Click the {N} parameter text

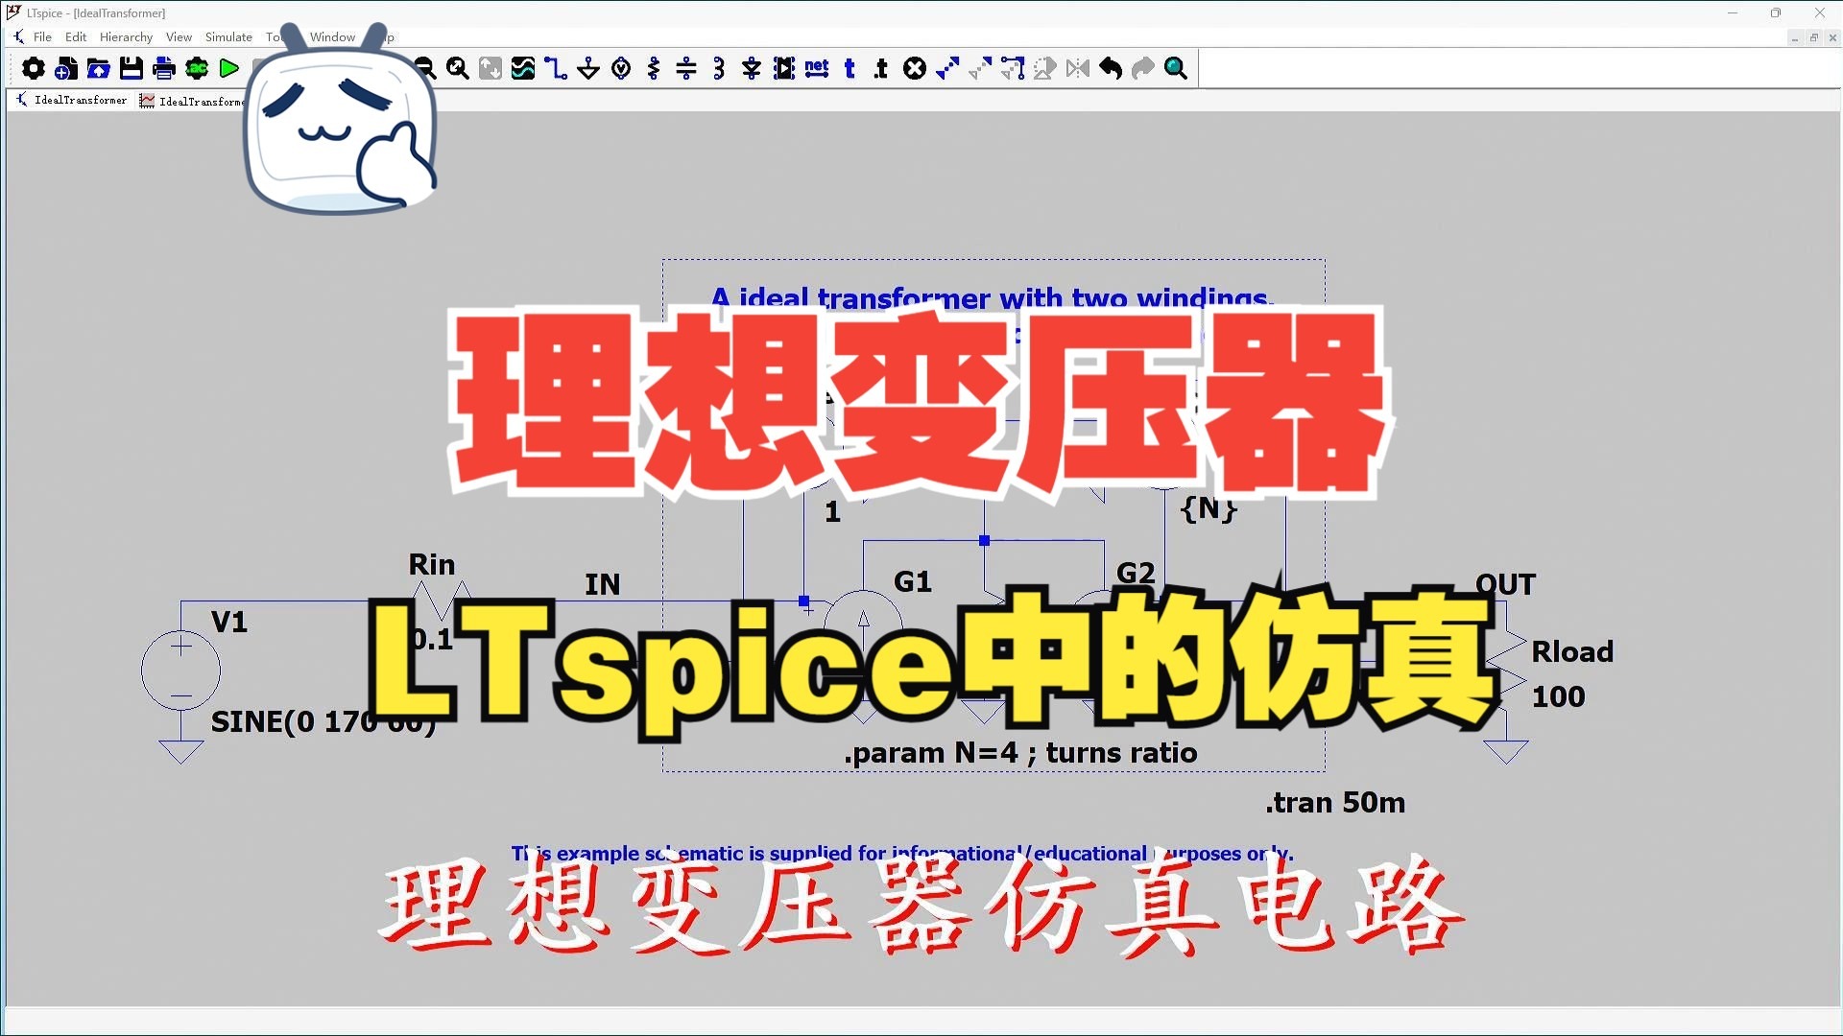coord(1209,508)
